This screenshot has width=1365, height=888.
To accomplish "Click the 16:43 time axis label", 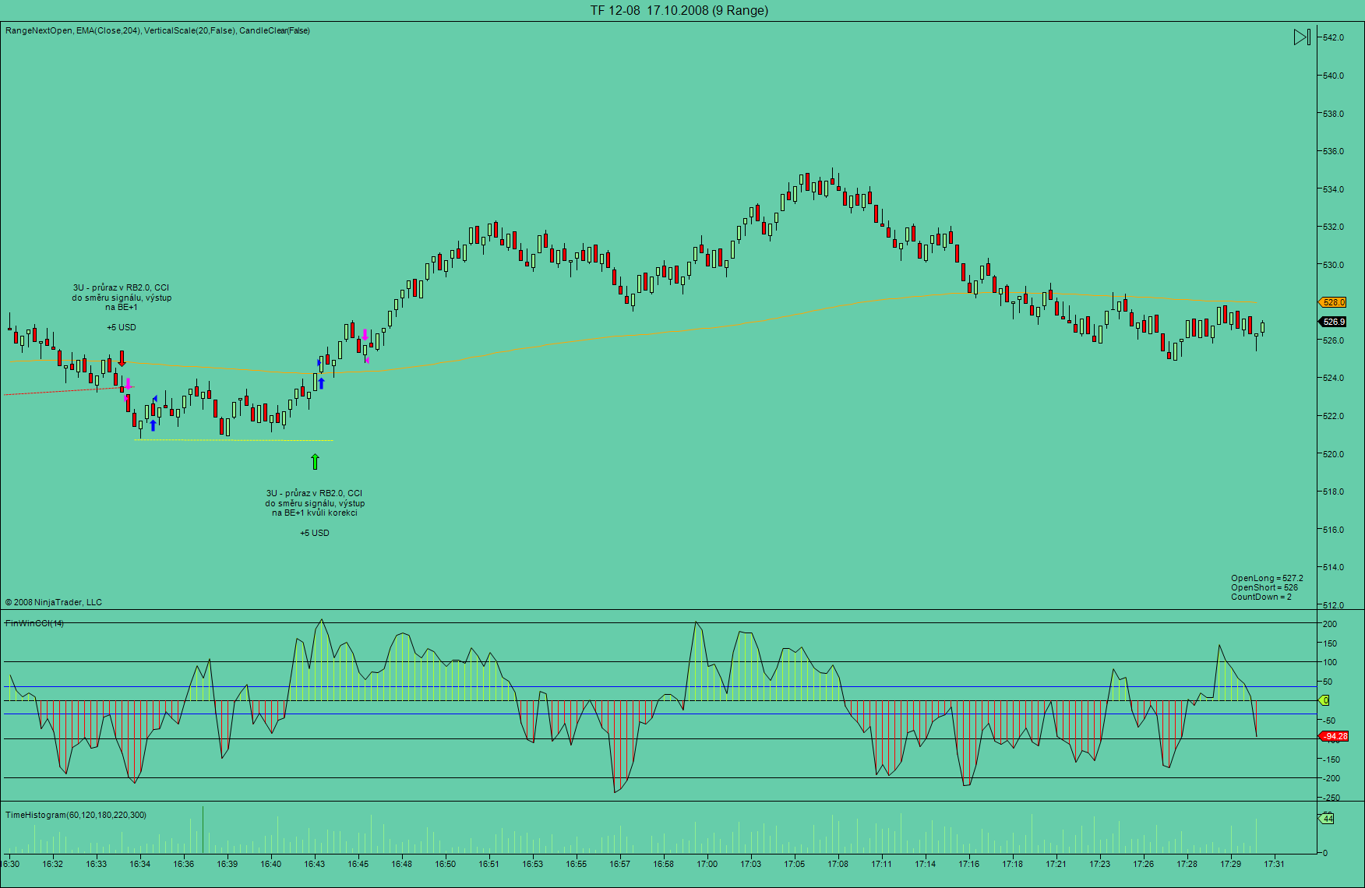I will (x=315, y=864).
